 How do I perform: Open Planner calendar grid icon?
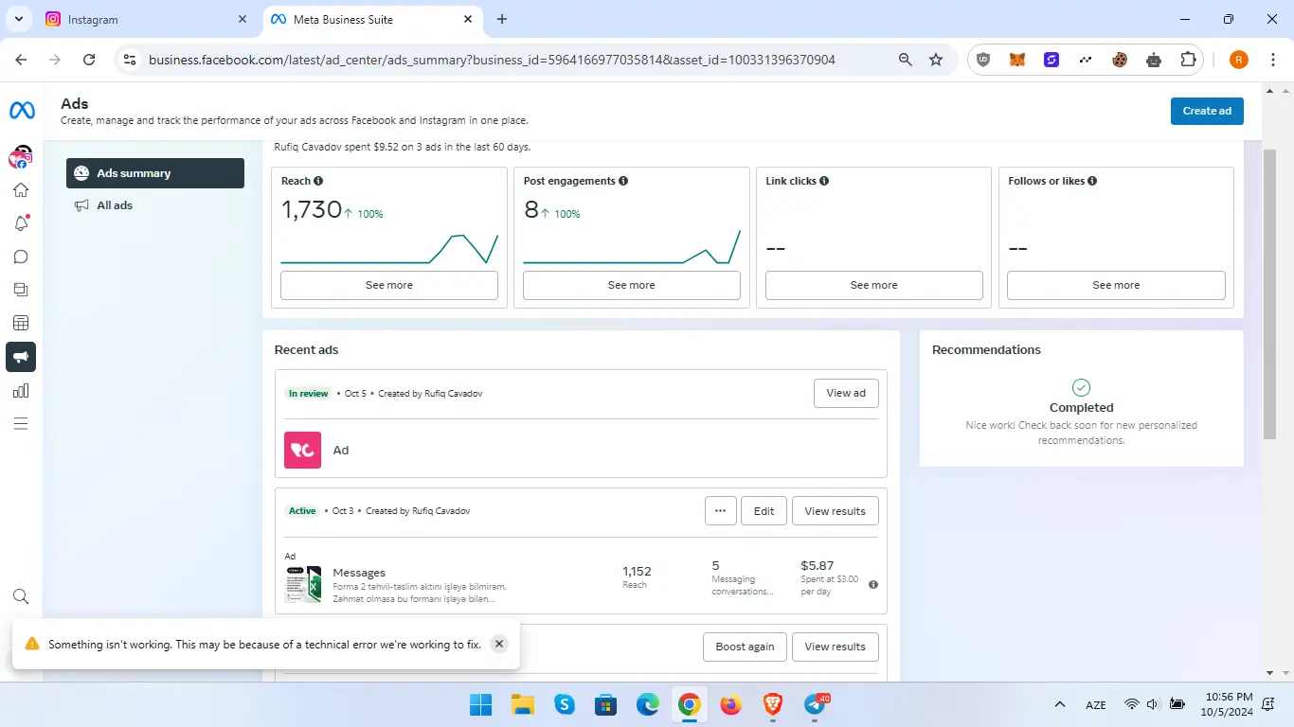click(x=21, y=323)
